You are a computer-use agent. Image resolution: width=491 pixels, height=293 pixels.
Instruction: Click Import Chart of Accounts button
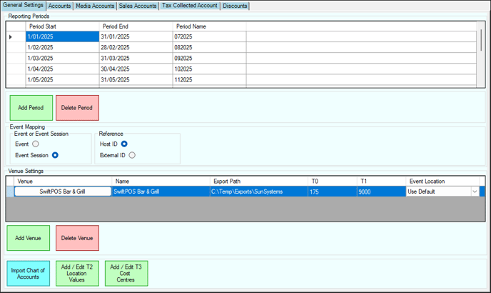pyautogui.click(x=29, y=274)
